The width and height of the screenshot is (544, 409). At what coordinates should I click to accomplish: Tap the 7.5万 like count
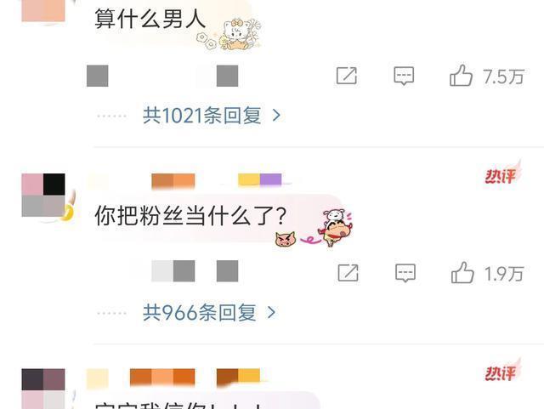click(504, 77)
